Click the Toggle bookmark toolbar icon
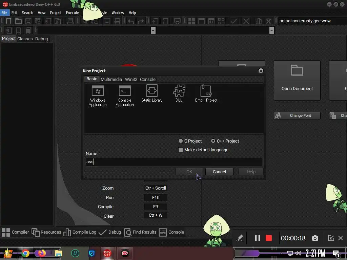This screenshot has height=260, width=347. pos(19,30)
